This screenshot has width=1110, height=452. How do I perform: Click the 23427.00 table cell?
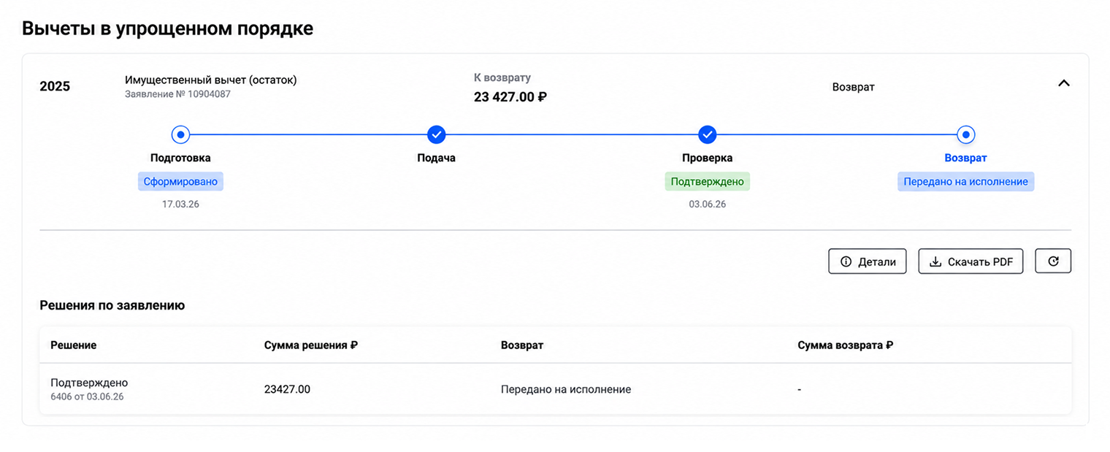point(287,389)
